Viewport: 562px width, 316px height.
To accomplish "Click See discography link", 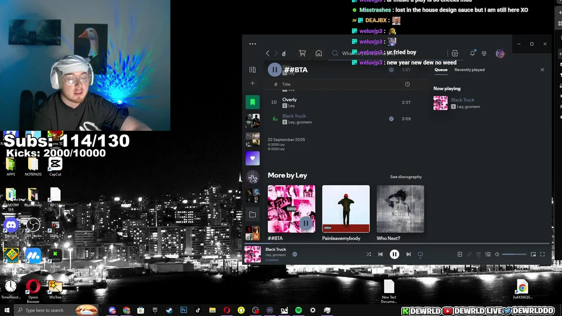I will coord(406,177).
